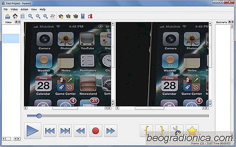Click the red Record circle button
Screen dimensions: 236x147
coord(95,131)
